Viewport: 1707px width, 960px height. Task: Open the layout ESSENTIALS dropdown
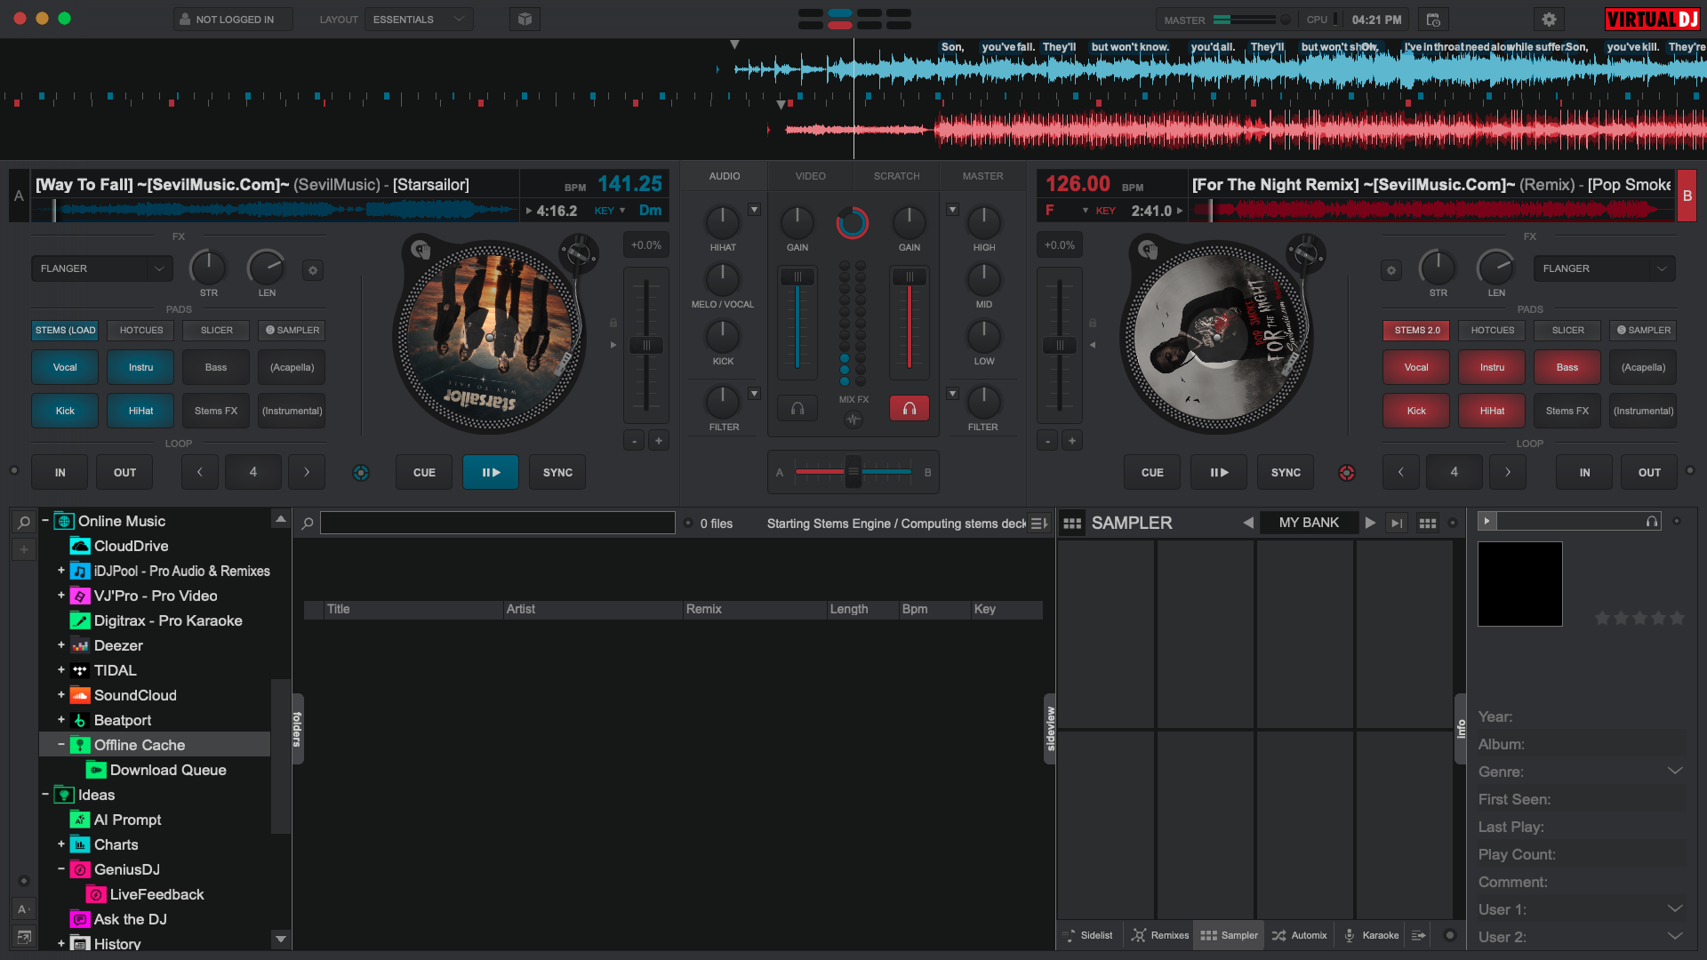(x=419, y=20)
